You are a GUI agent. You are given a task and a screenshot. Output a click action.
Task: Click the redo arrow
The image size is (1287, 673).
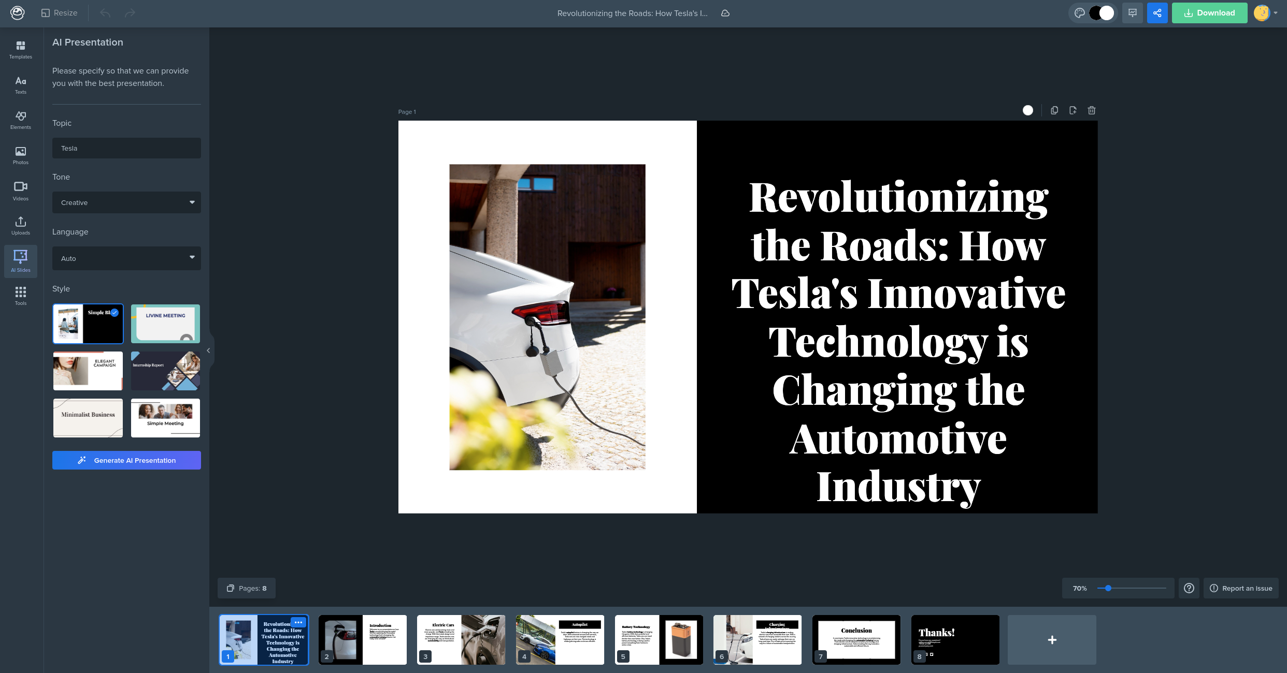(130, 13)
